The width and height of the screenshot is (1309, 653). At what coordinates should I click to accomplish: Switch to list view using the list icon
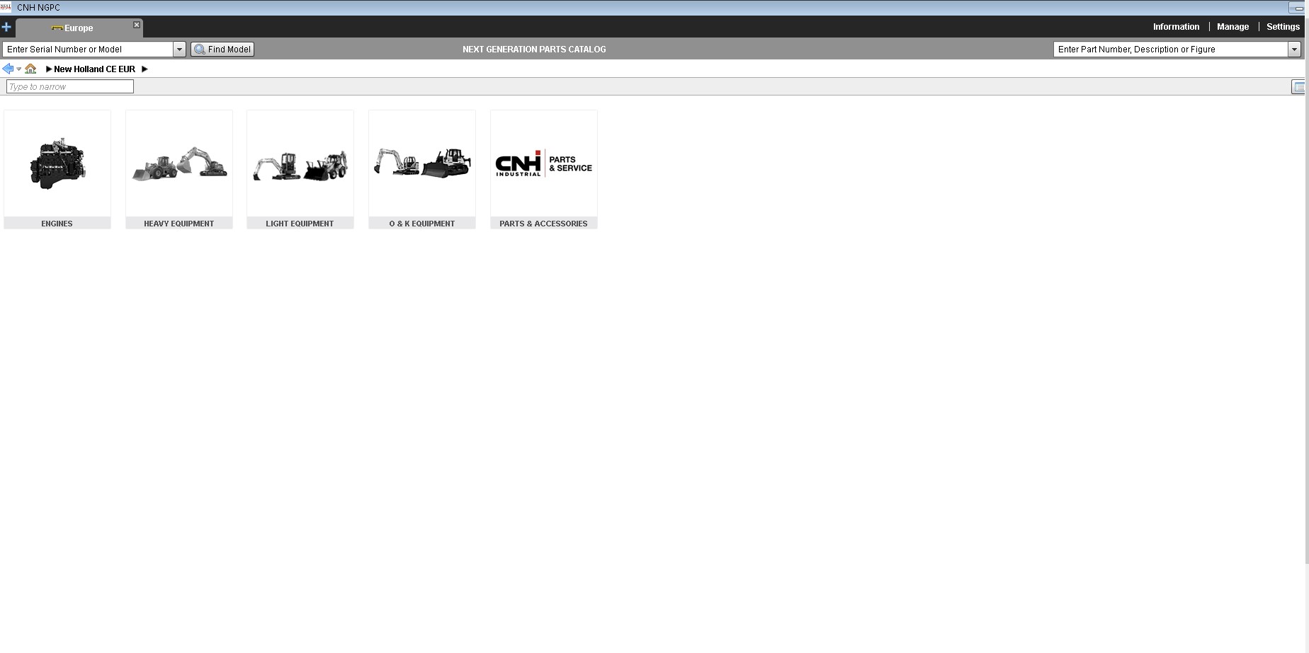tap(1298, 87)
